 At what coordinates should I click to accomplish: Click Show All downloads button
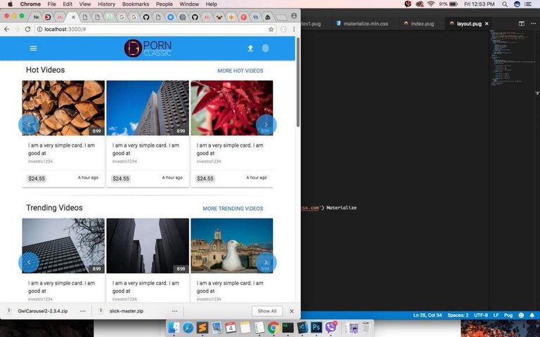(267, 311)
